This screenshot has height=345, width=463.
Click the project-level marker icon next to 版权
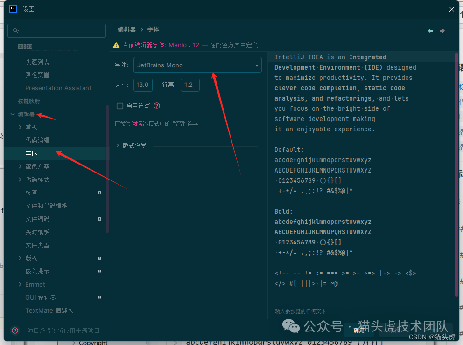tap(99, 258)
